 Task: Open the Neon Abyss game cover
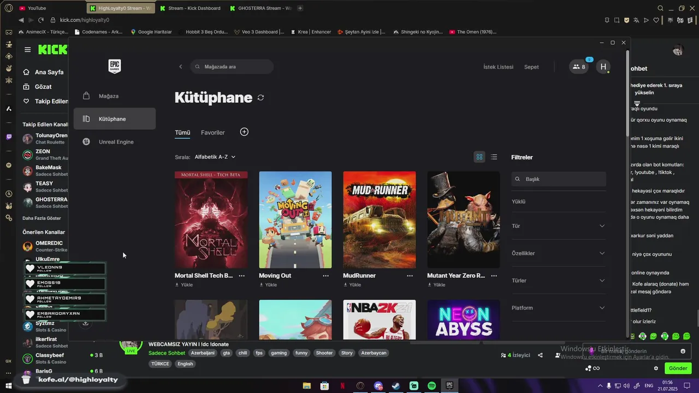click(464, 319)
